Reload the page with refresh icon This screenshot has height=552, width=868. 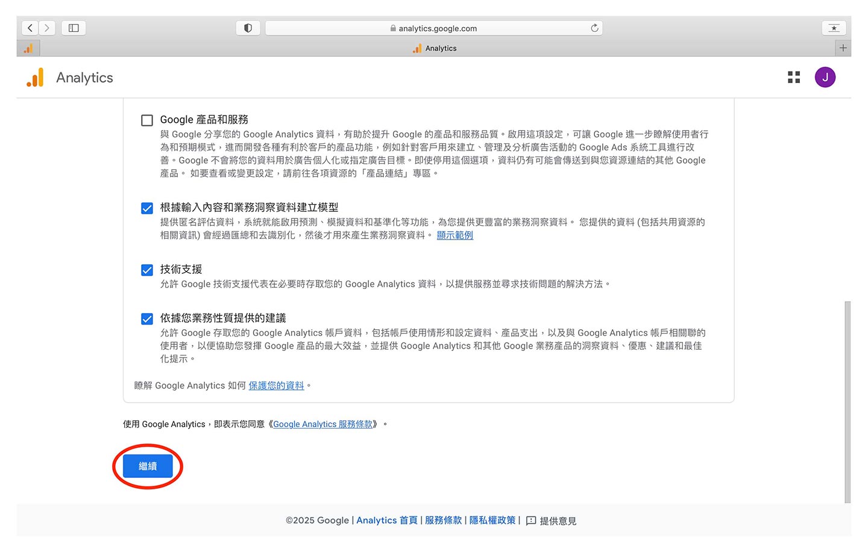point(594,28)
